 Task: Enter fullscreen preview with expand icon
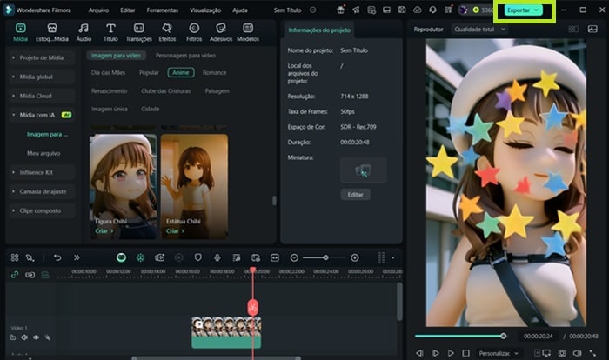[592, 353]
